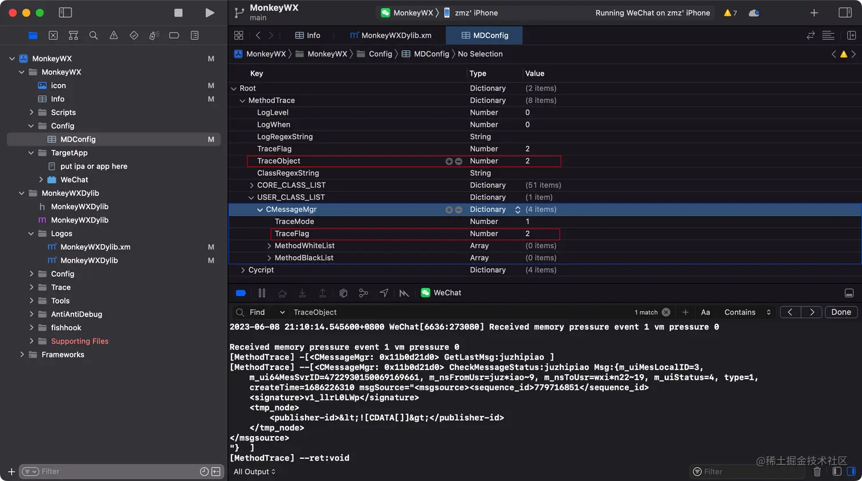Clear the TraceObject search text
This screenshot has width=862, height=481.
[666, 312]
